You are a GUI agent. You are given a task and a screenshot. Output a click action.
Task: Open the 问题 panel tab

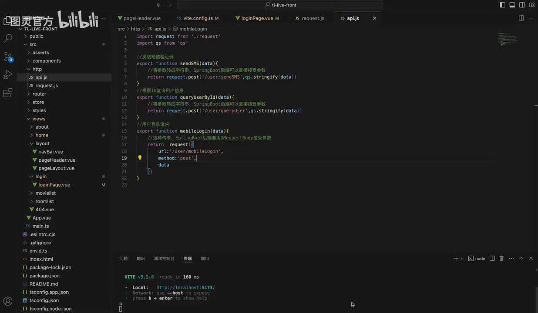[124, 258]
